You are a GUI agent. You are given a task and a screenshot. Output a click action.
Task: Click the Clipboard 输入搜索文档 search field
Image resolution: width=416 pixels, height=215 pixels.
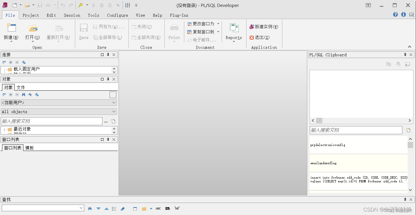(356, 130)
